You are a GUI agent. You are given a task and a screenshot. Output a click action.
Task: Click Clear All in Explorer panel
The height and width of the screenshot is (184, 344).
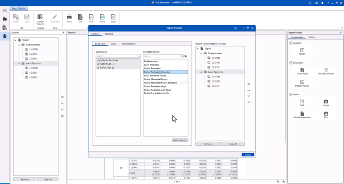coord(48,179)
